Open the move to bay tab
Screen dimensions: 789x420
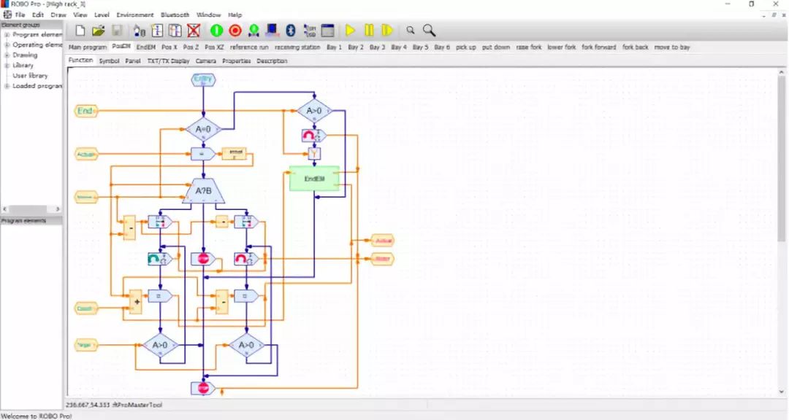point(672,47)
